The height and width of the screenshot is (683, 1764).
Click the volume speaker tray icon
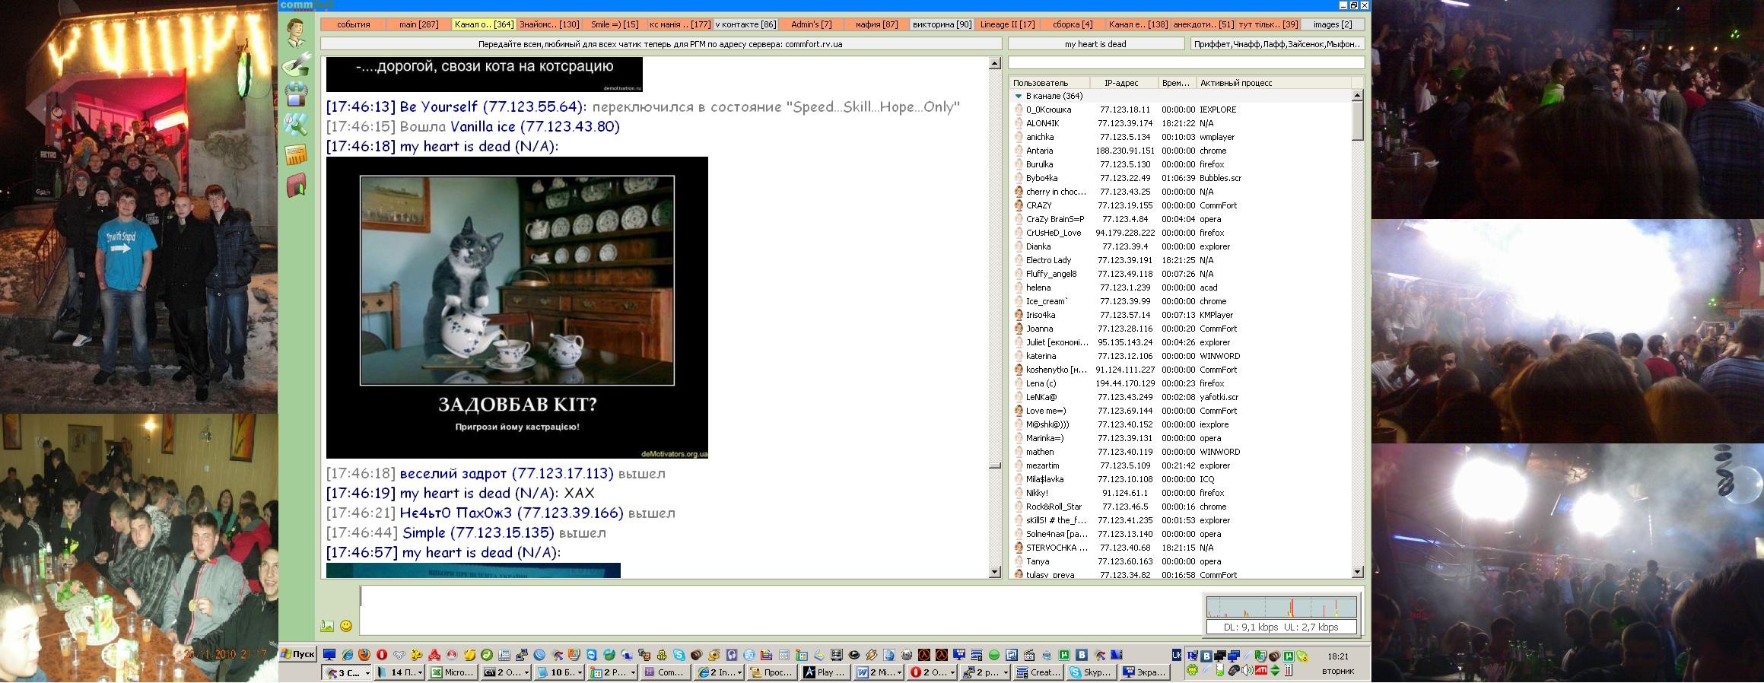[x=1248, y=670]
